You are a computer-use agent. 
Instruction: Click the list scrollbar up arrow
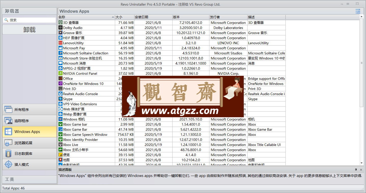click(361, 17)
